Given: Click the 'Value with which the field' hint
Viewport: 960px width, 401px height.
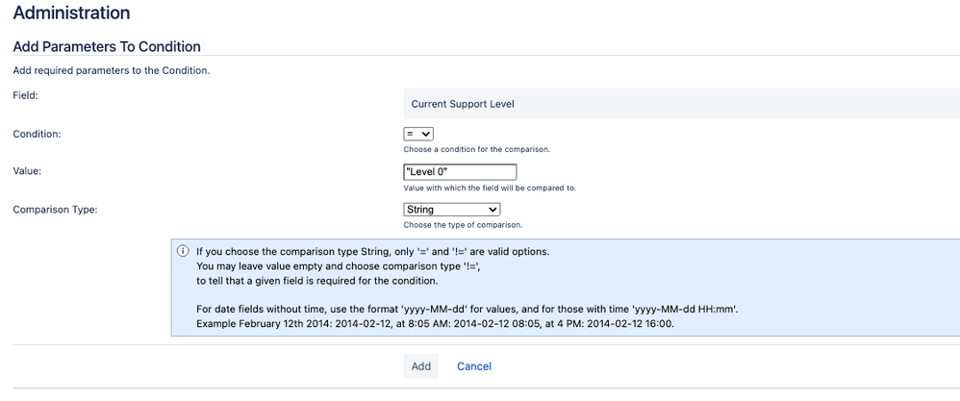Looking at the screenshot, I should (x=490, y=188).
